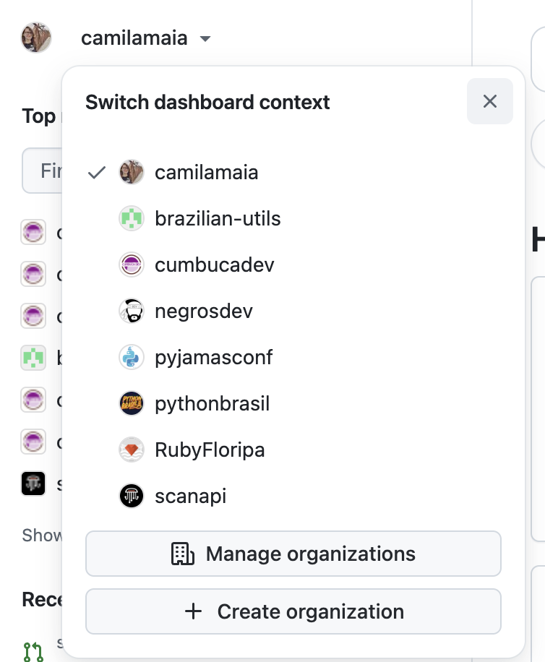Click the brazilian-utils organization avatar

(132, 218)
